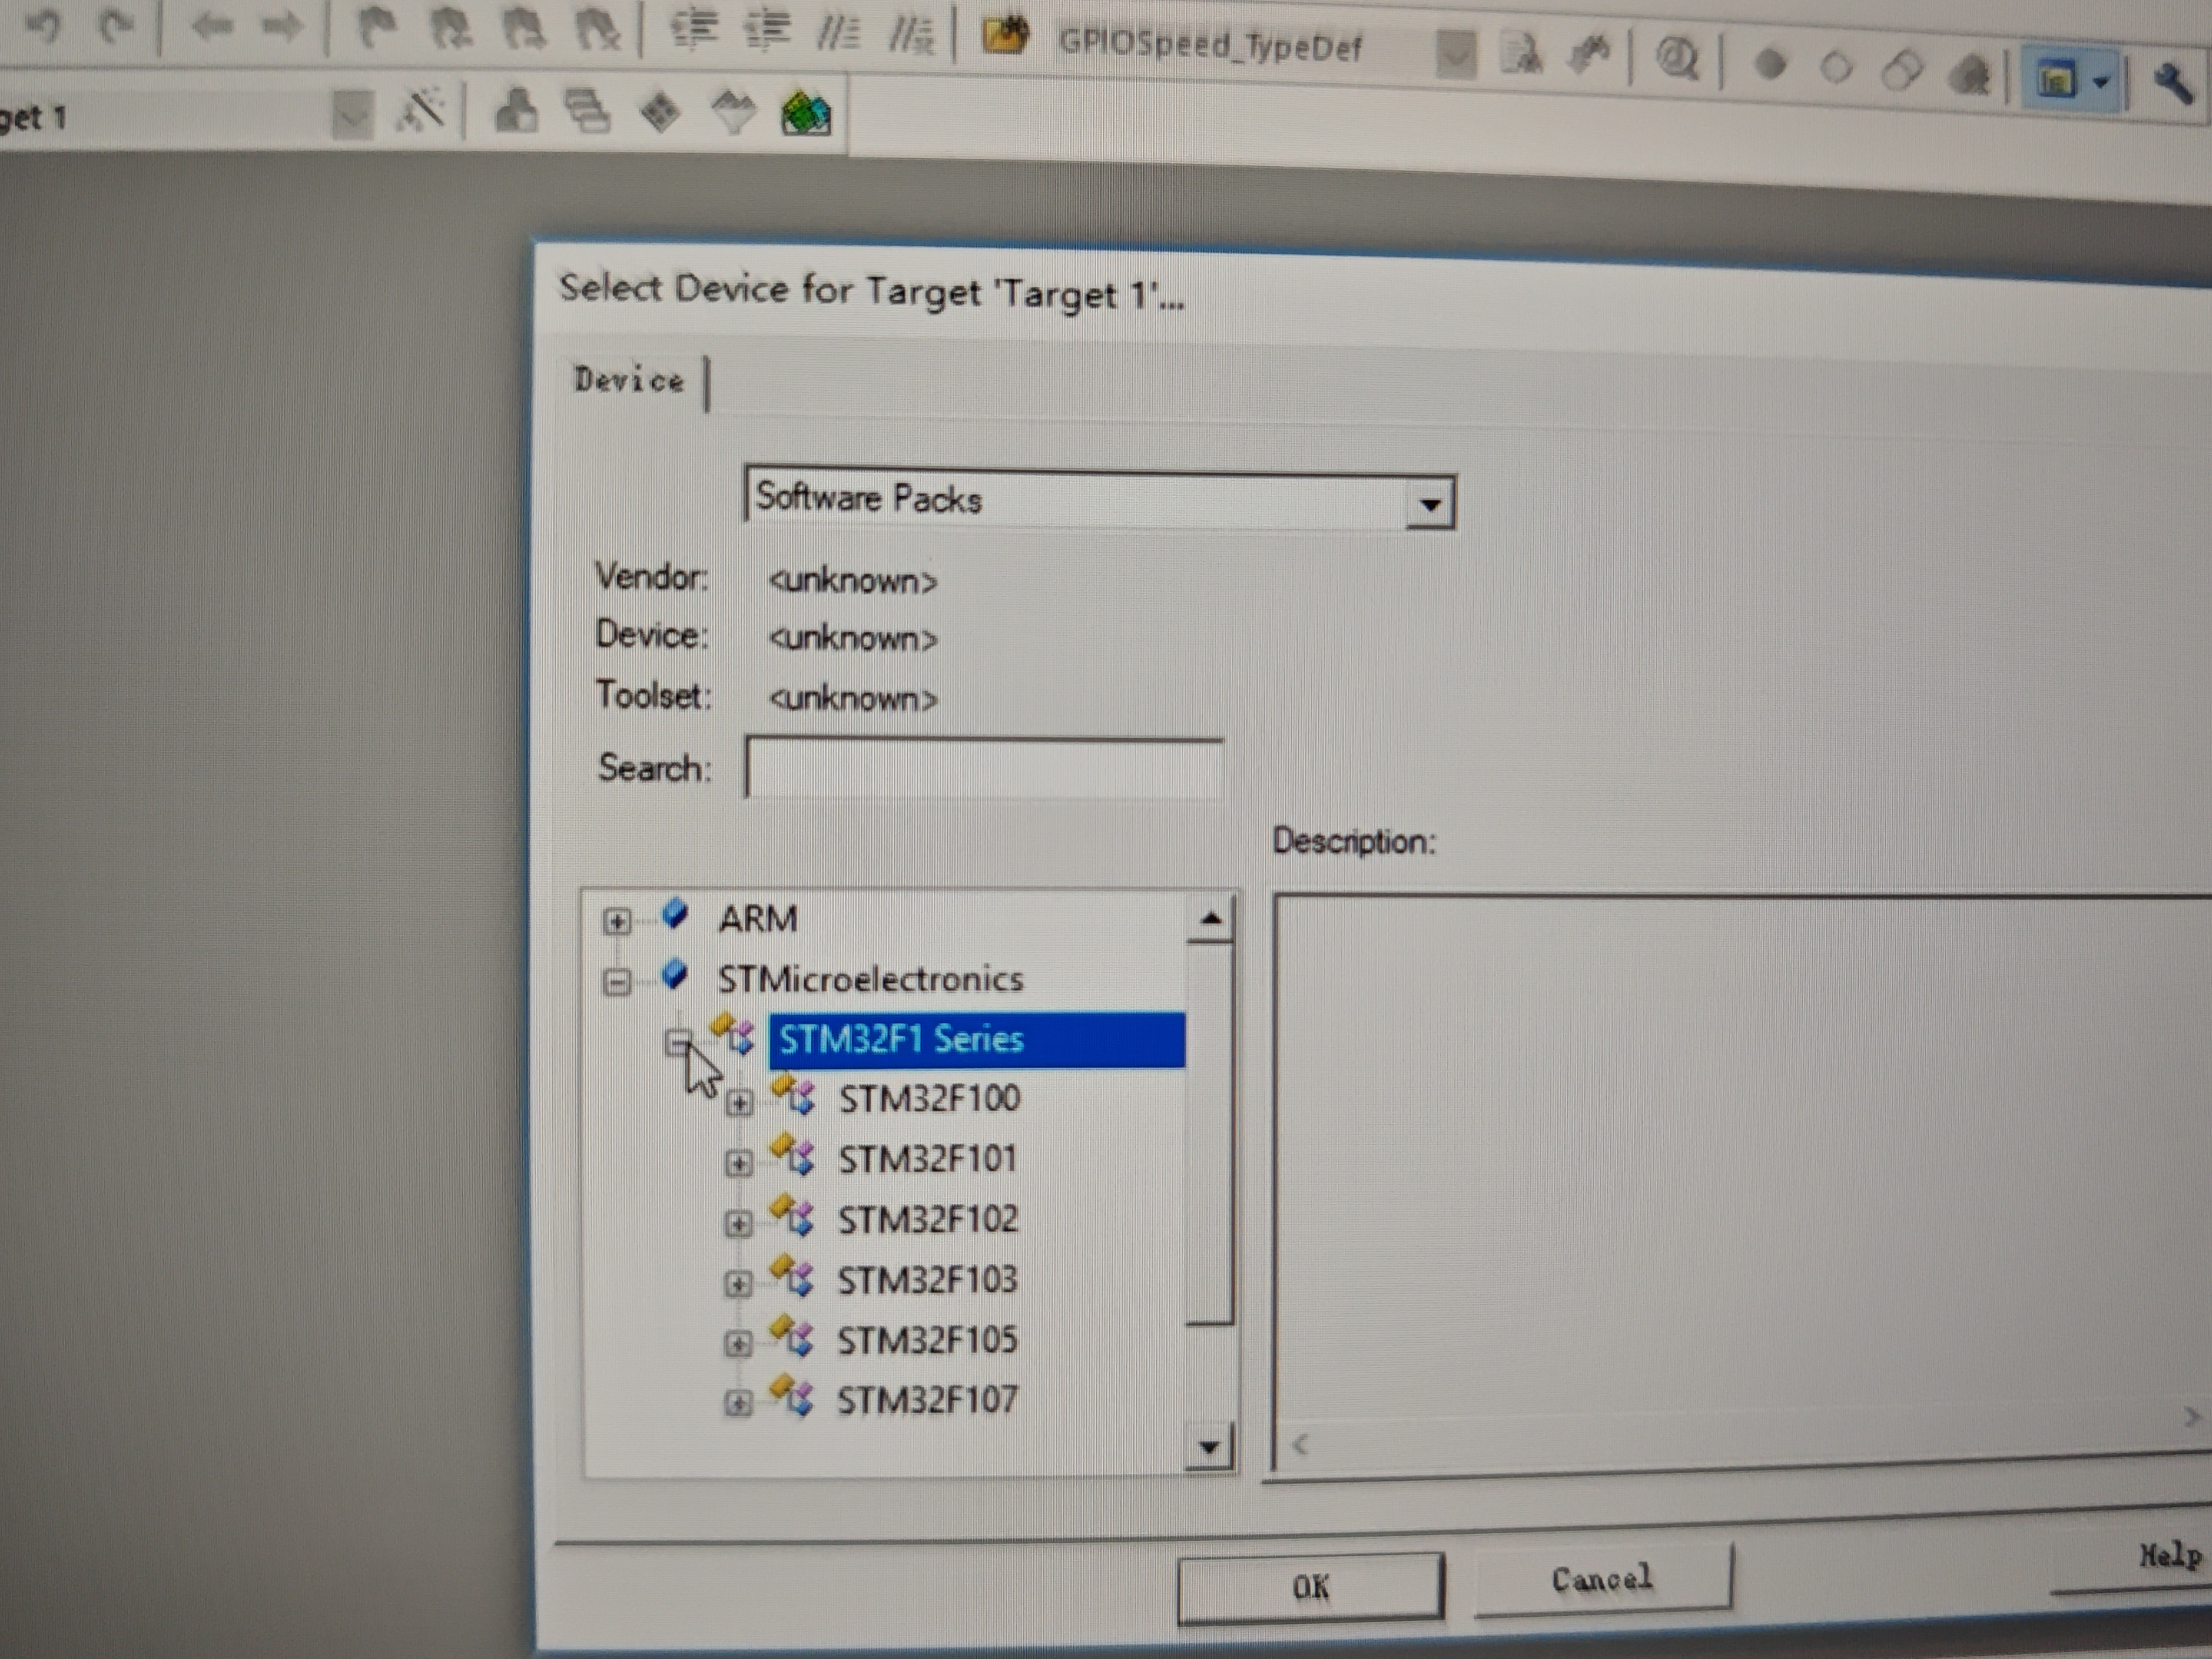
Task: Click device tree scrollbar down arrow
Action: [1210, 1446]
